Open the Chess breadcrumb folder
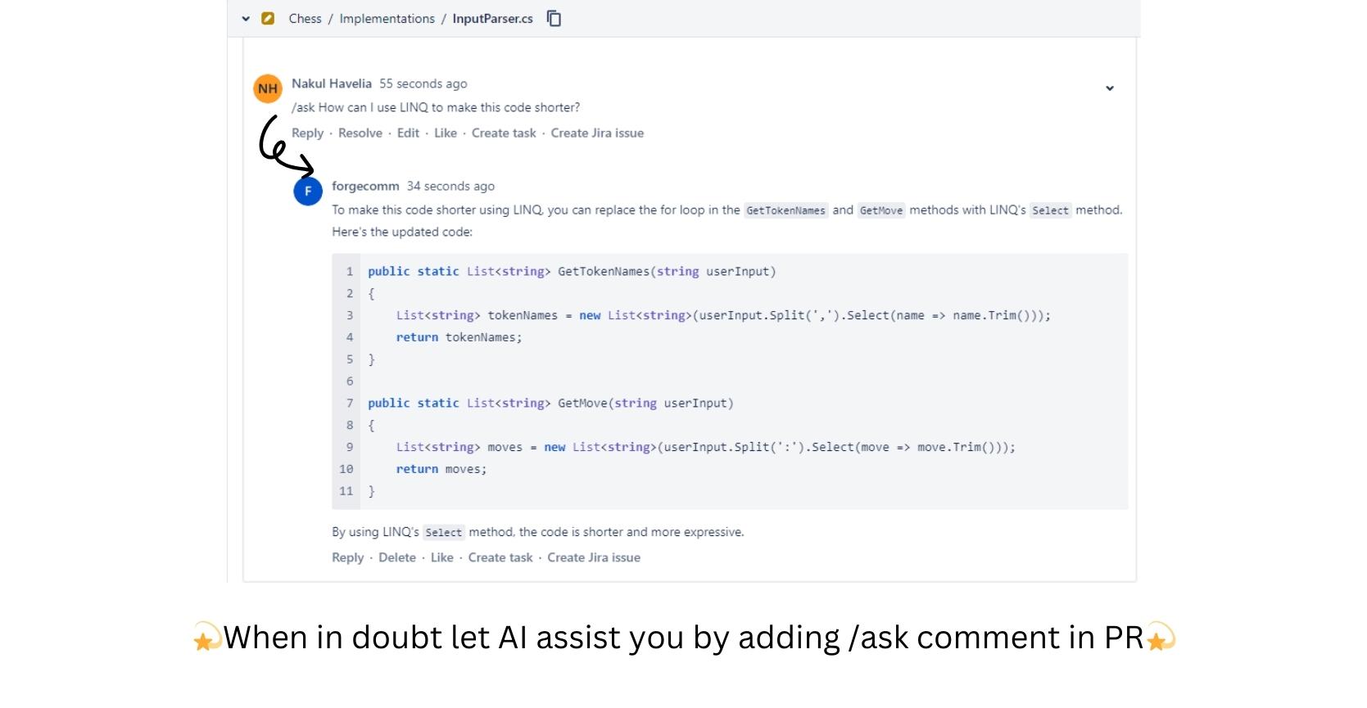 pyautogui.click(x=305, y=19)
